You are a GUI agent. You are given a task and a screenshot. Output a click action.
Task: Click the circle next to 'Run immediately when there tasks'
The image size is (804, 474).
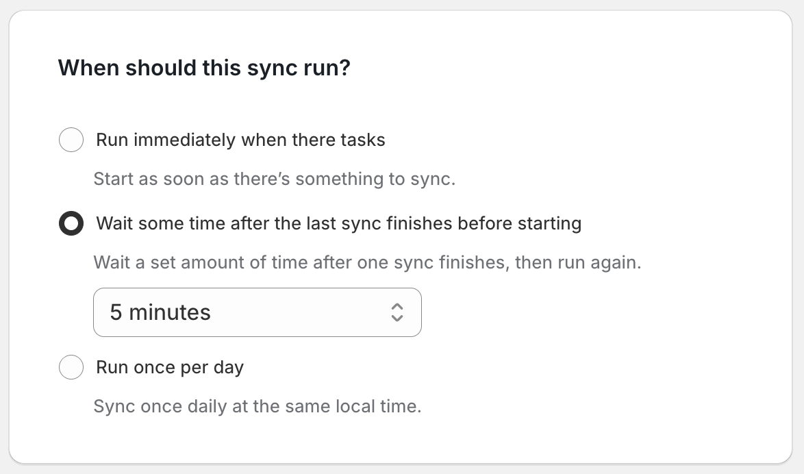(71, 140)
